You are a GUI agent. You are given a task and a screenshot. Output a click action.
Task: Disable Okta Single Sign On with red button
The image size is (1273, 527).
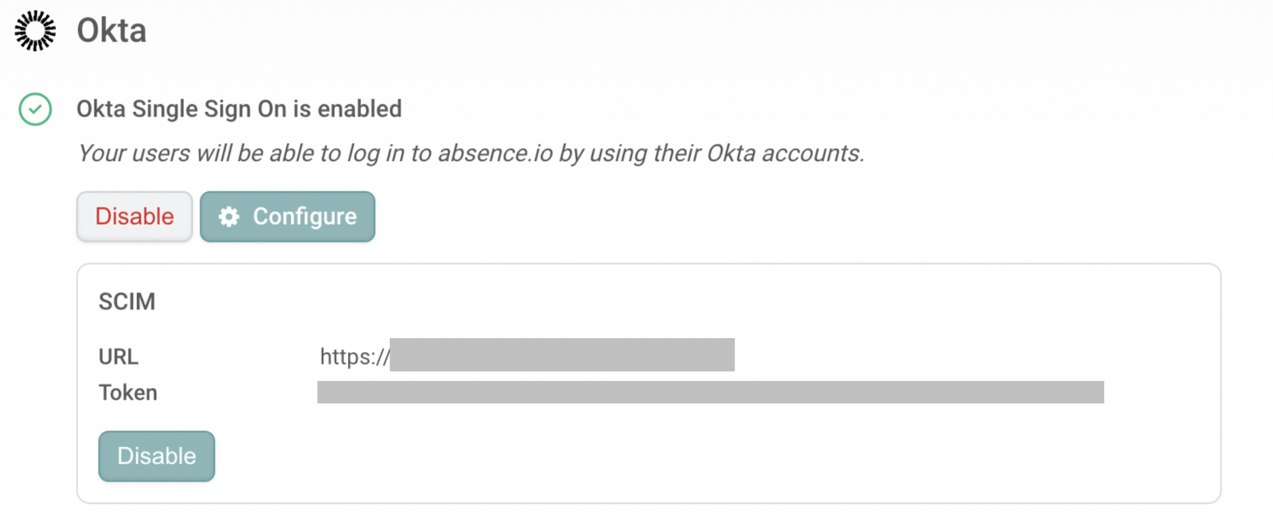coord(134,216)
